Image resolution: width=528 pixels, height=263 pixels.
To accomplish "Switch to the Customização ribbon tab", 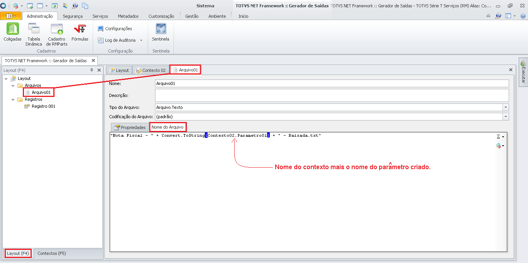I will (x=161, y=16).
